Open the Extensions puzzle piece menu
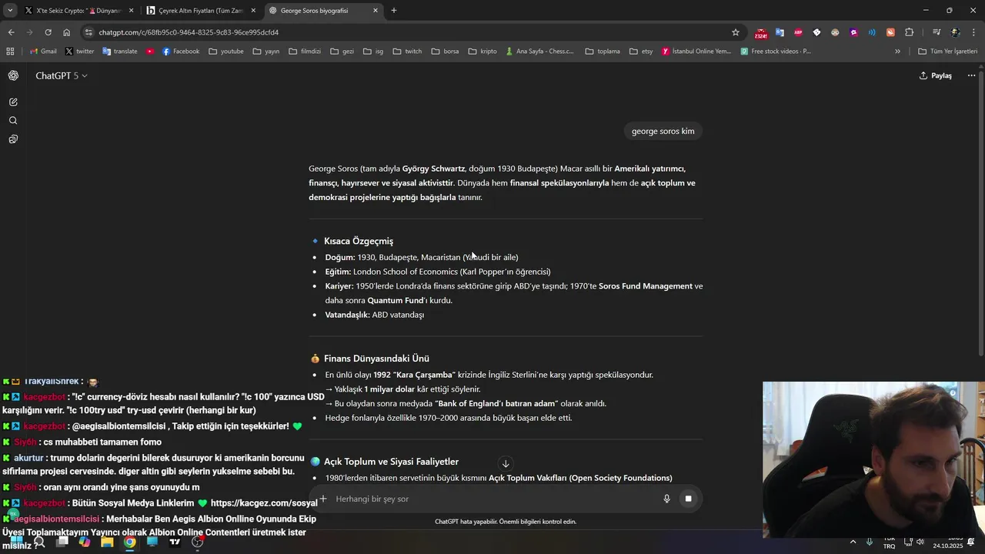Screen dimensions: 985x554 910,32
